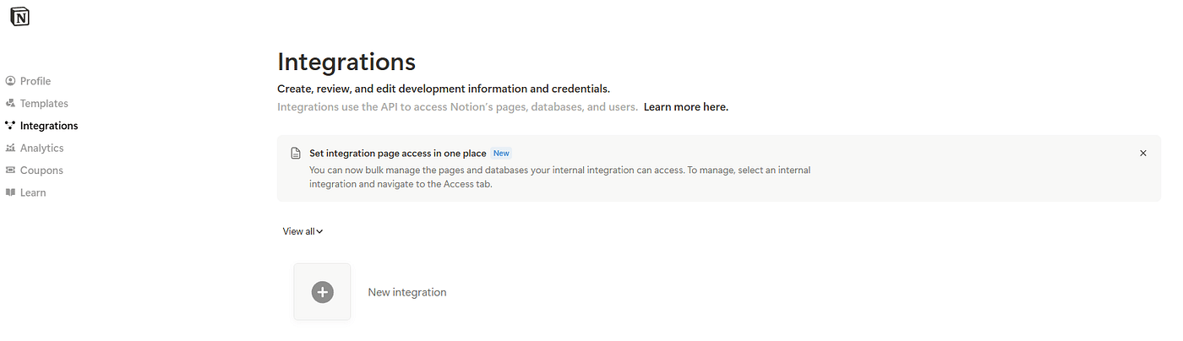The image size is (1183, 341).
Task: Click 'You can now bulk manage' banner text
Action: pyautogui.click(x=559, y=176)
